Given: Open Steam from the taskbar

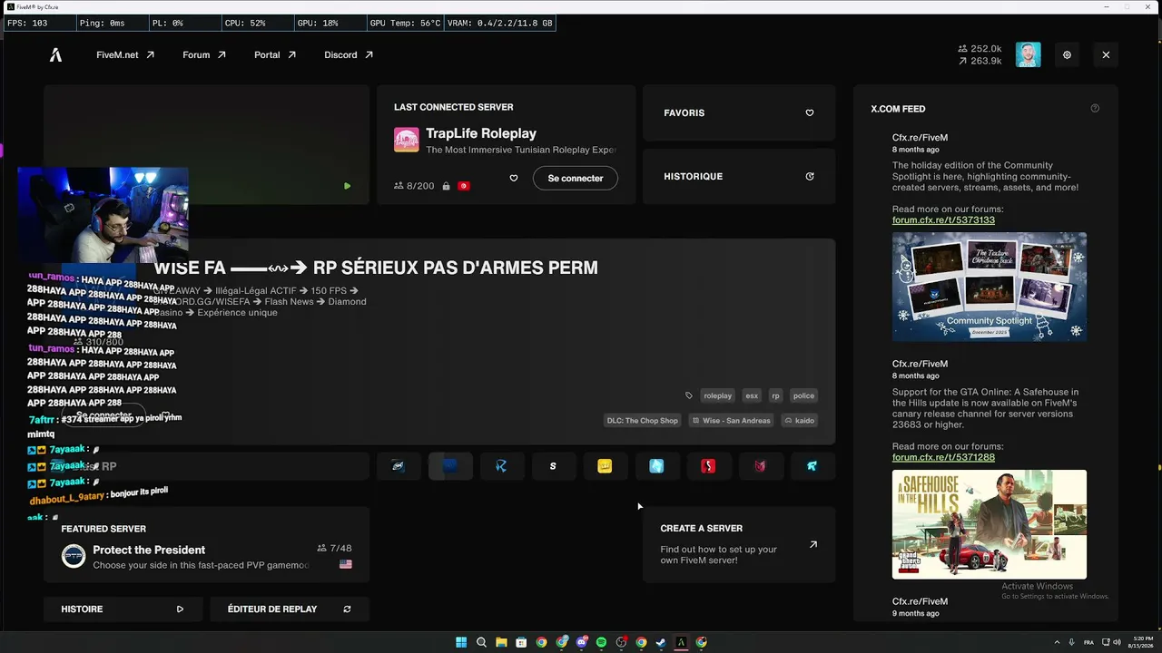Looking at the screenshot, I should point(661,642).
